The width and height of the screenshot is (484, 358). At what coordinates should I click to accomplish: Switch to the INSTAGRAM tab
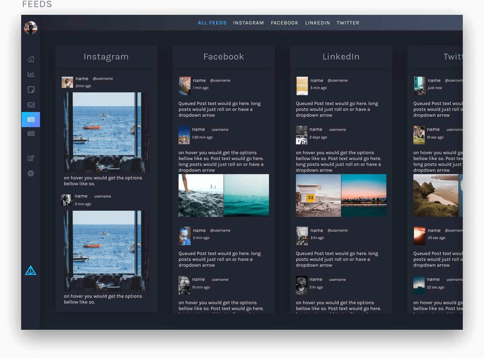coord(248,23)
